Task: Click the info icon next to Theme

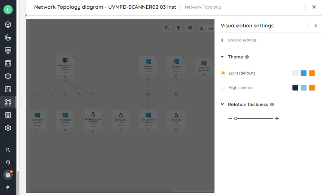Action: [x=247, y=57]
